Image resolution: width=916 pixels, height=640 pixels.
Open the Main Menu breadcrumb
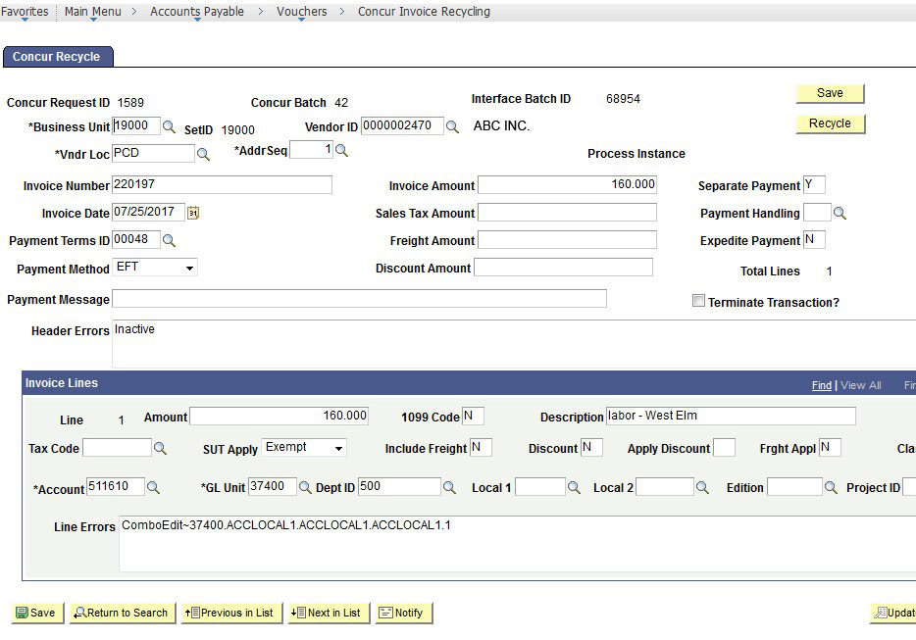point(91,11)
